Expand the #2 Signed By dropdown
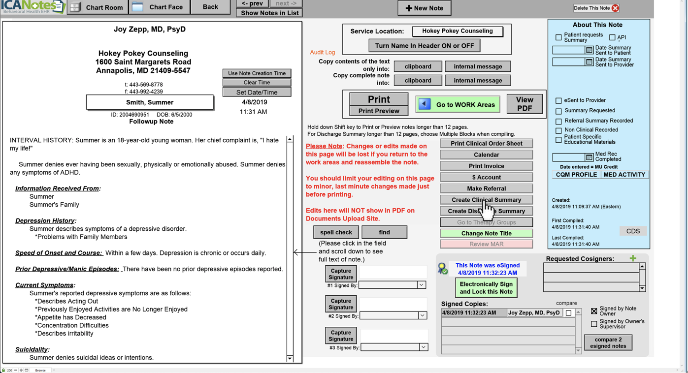The image size is (688, 373). 423,315
